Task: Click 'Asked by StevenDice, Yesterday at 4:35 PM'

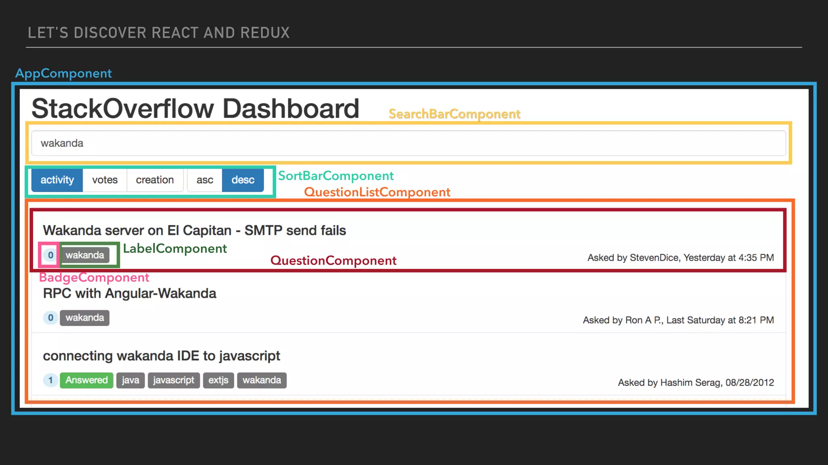Action: (680, 258)
